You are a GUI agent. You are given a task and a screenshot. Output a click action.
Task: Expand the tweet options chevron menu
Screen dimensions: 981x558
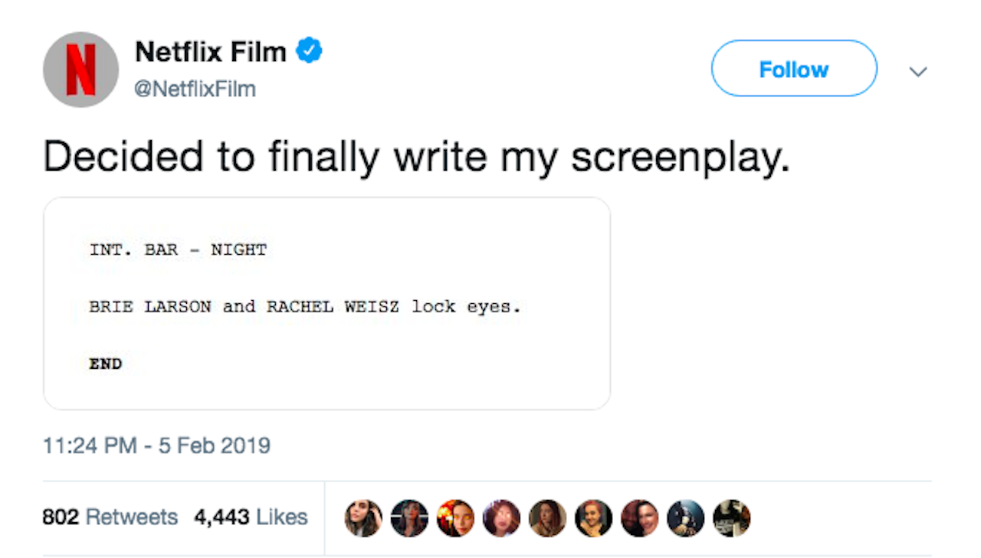pyautogui.click(x=917, y=72)
